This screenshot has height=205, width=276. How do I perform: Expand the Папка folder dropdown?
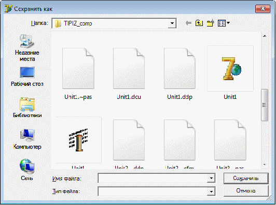coord(172,23)
